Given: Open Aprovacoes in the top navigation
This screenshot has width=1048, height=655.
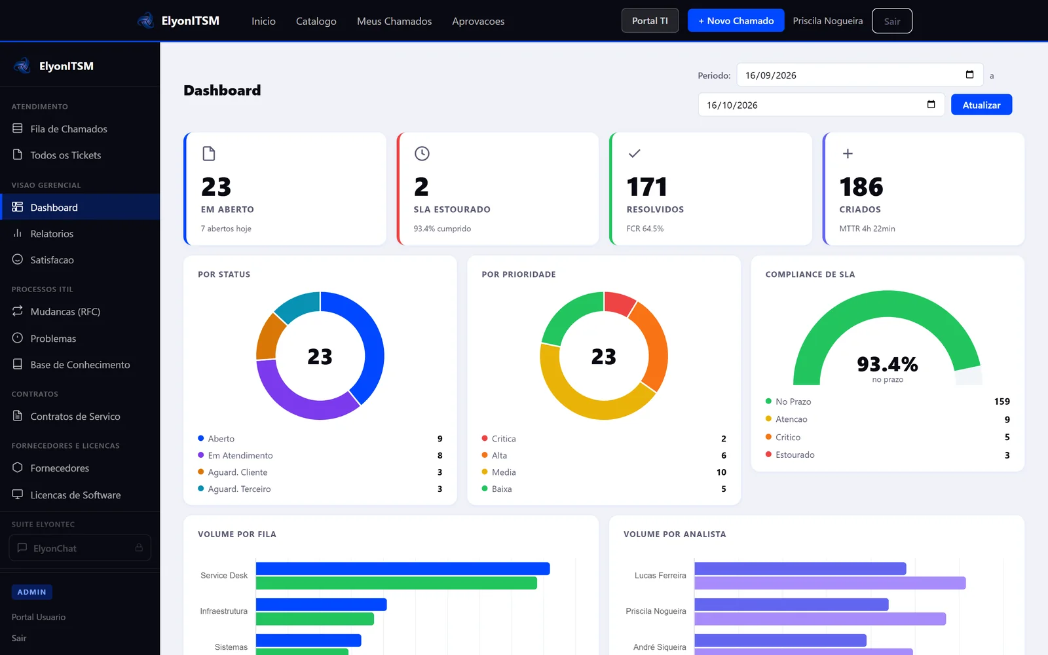Looking at the screenshot, I should [478, 21].
